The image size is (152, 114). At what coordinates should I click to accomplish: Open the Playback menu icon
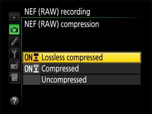point(14,18)
